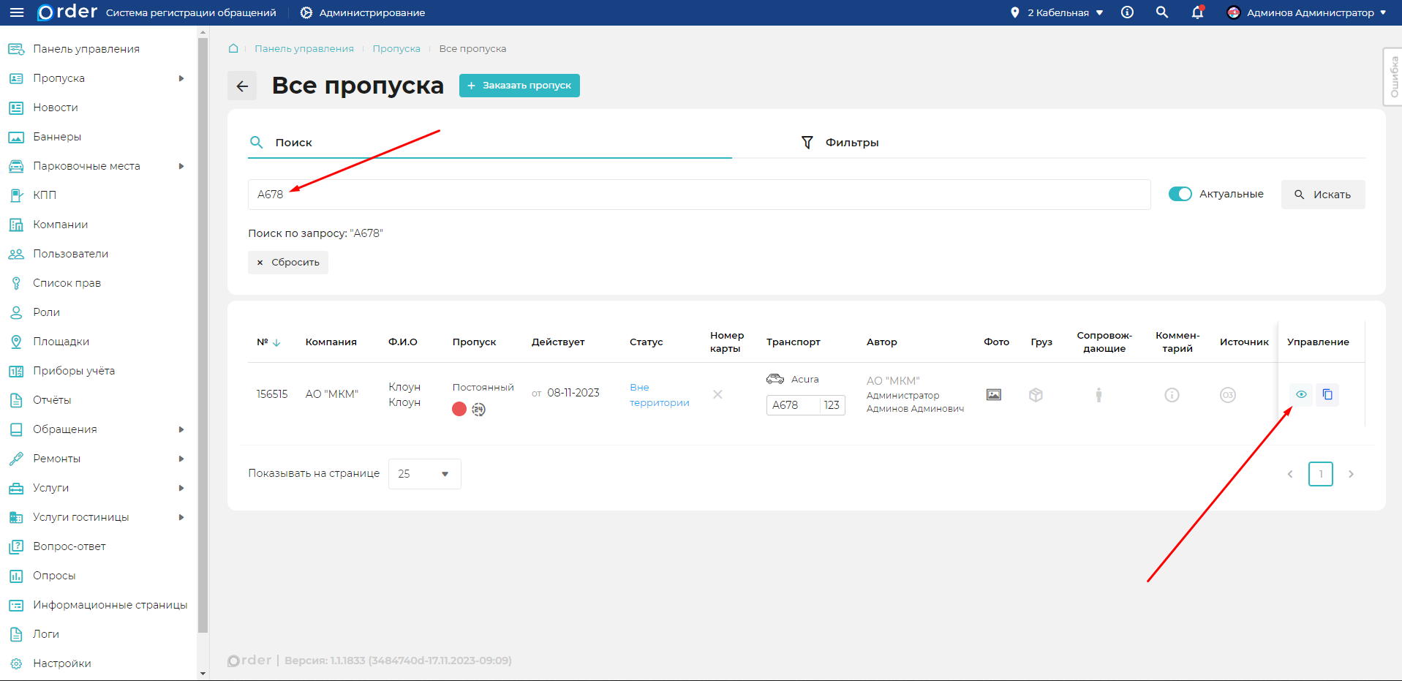This screenshot has height=681, width=1402.
Task: Click the notification bell icon
Action: (1197, 12)
